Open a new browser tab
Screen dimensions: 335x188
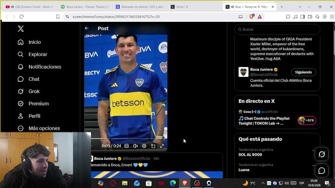point(282,7)
